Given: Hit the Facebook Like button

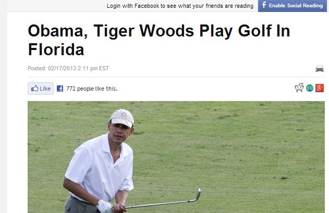Looking at the screenshot, I should tap(41, 89).
